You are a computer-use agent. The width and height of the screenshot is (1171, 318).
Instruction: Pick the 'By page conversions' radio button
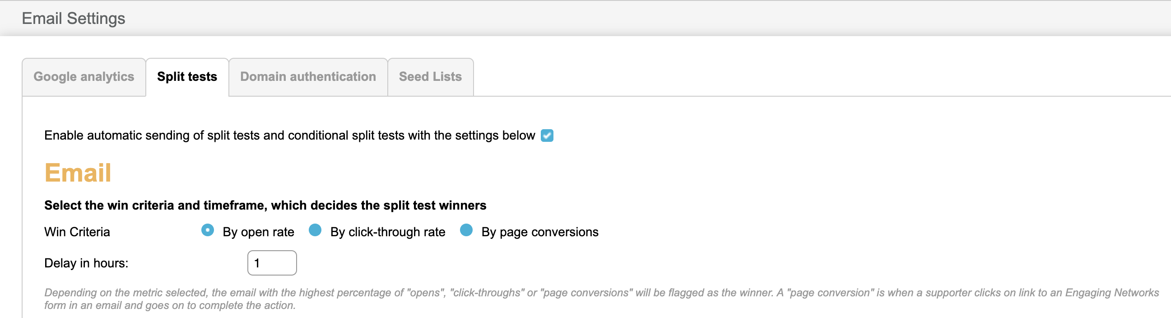click(x=466, y=231)
